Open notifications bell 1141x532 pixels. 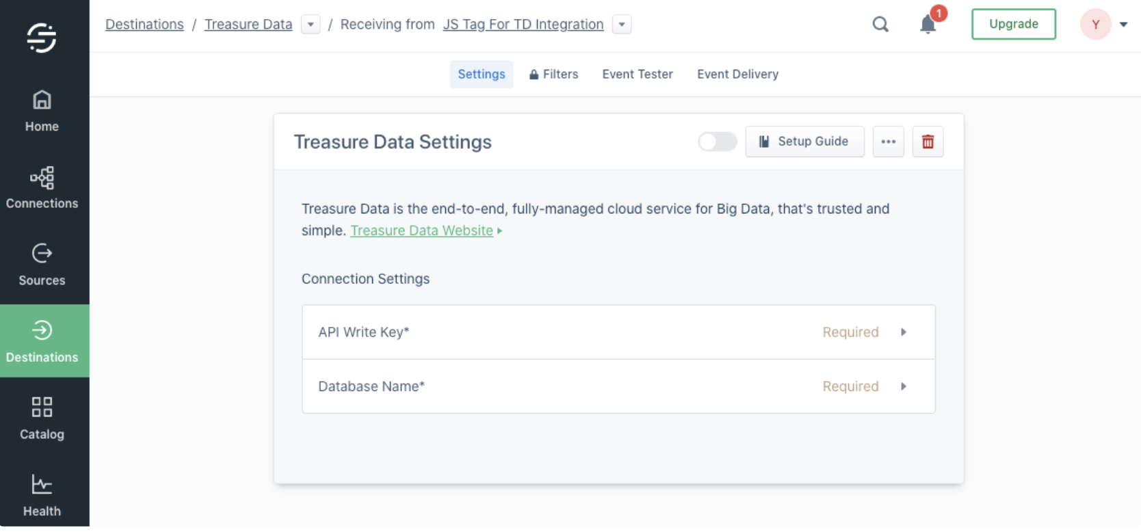click(928, 25)
